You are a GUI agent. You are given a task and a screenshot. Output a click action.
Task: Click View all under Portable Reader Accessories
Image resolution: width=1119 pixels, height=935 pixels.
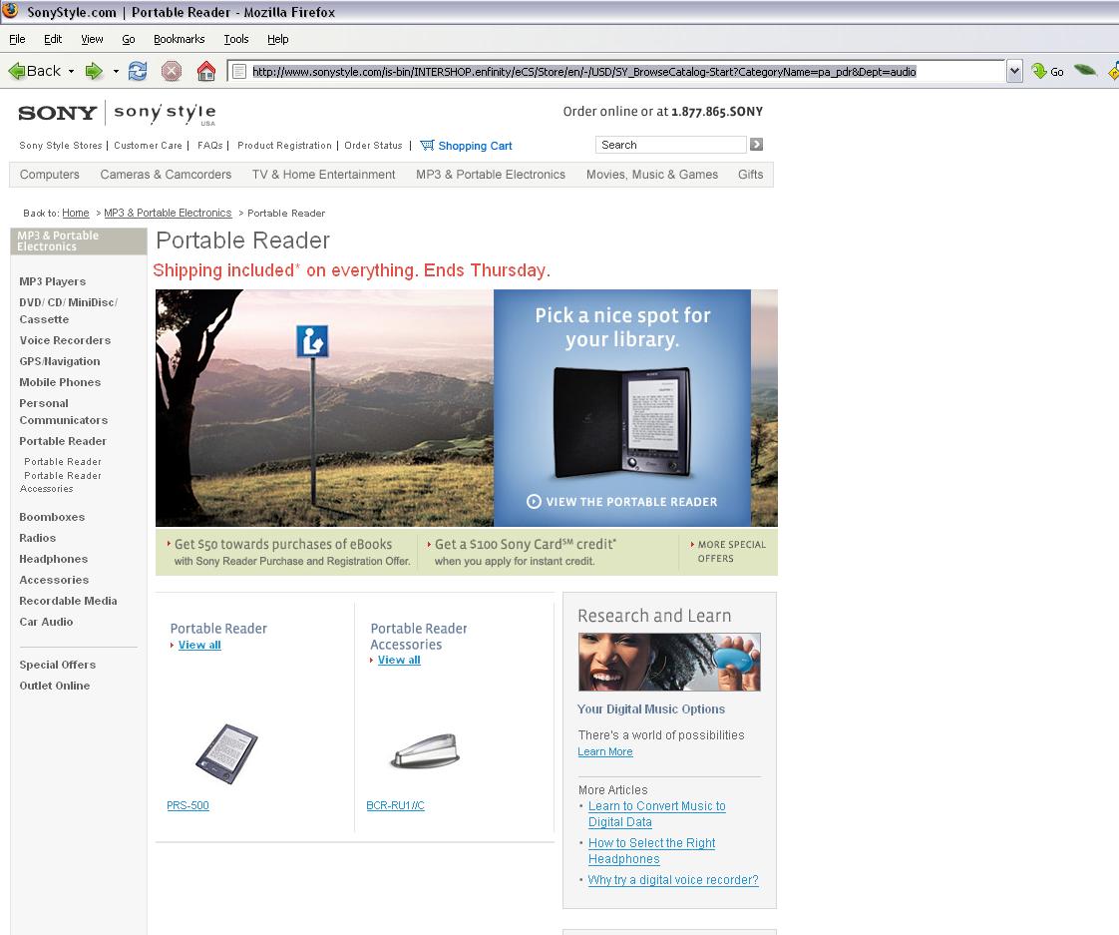tap(399, 660)
